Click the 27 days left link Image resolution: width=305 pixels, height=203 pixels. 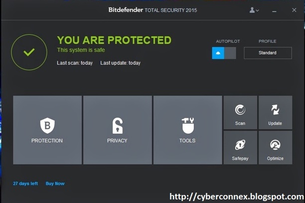tap(25, 184)
